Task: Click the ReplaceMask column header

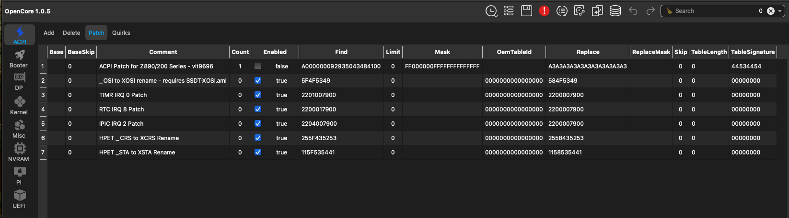Action: point(651,52)
